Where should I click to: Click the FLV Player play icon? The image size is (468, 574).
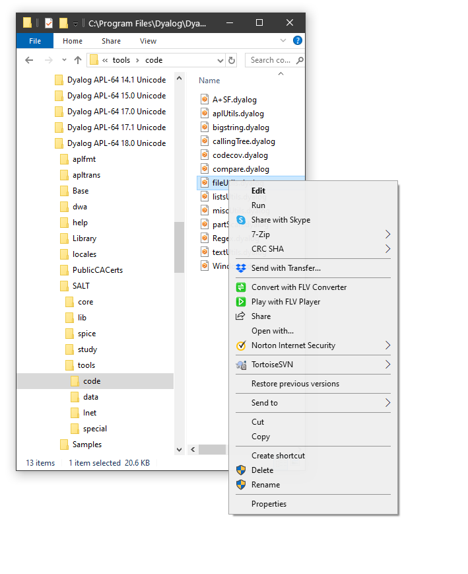pos(241,302)
